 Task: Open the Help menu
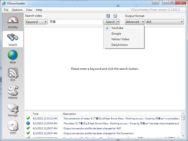(x=39, y=10)
